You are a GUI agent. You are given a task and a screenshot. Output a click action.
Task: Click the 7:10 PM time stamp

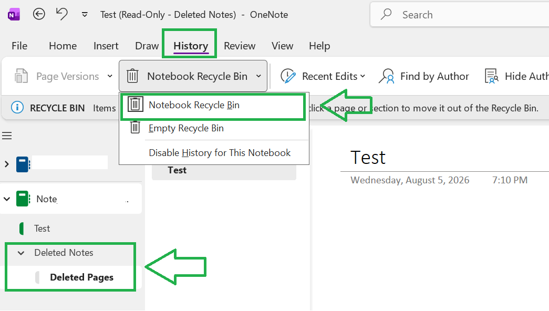tap(510, 180)
